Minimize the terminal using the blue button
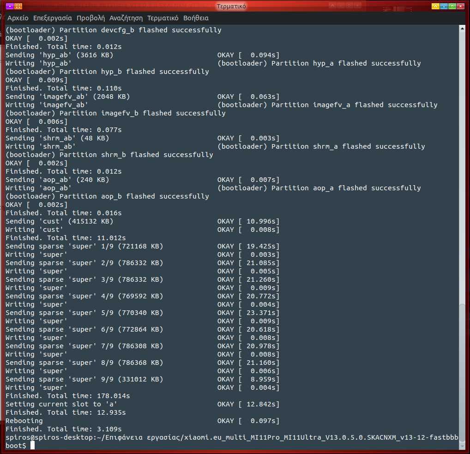 (444, 6)
